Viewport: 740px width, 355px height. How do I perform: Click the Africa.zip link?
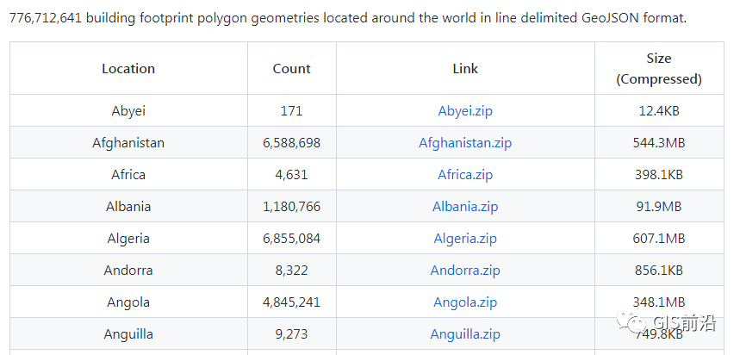(465, 175)
